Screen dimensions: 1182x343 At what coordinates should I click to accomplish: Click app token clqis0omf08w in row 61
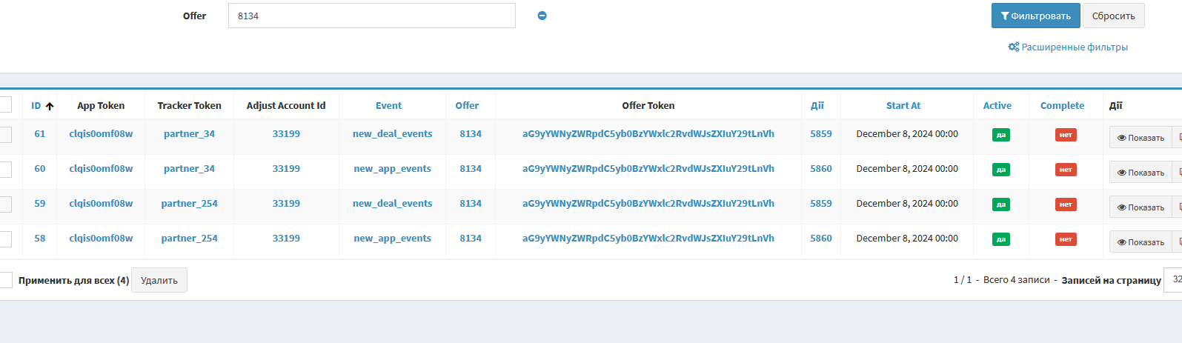101,134
